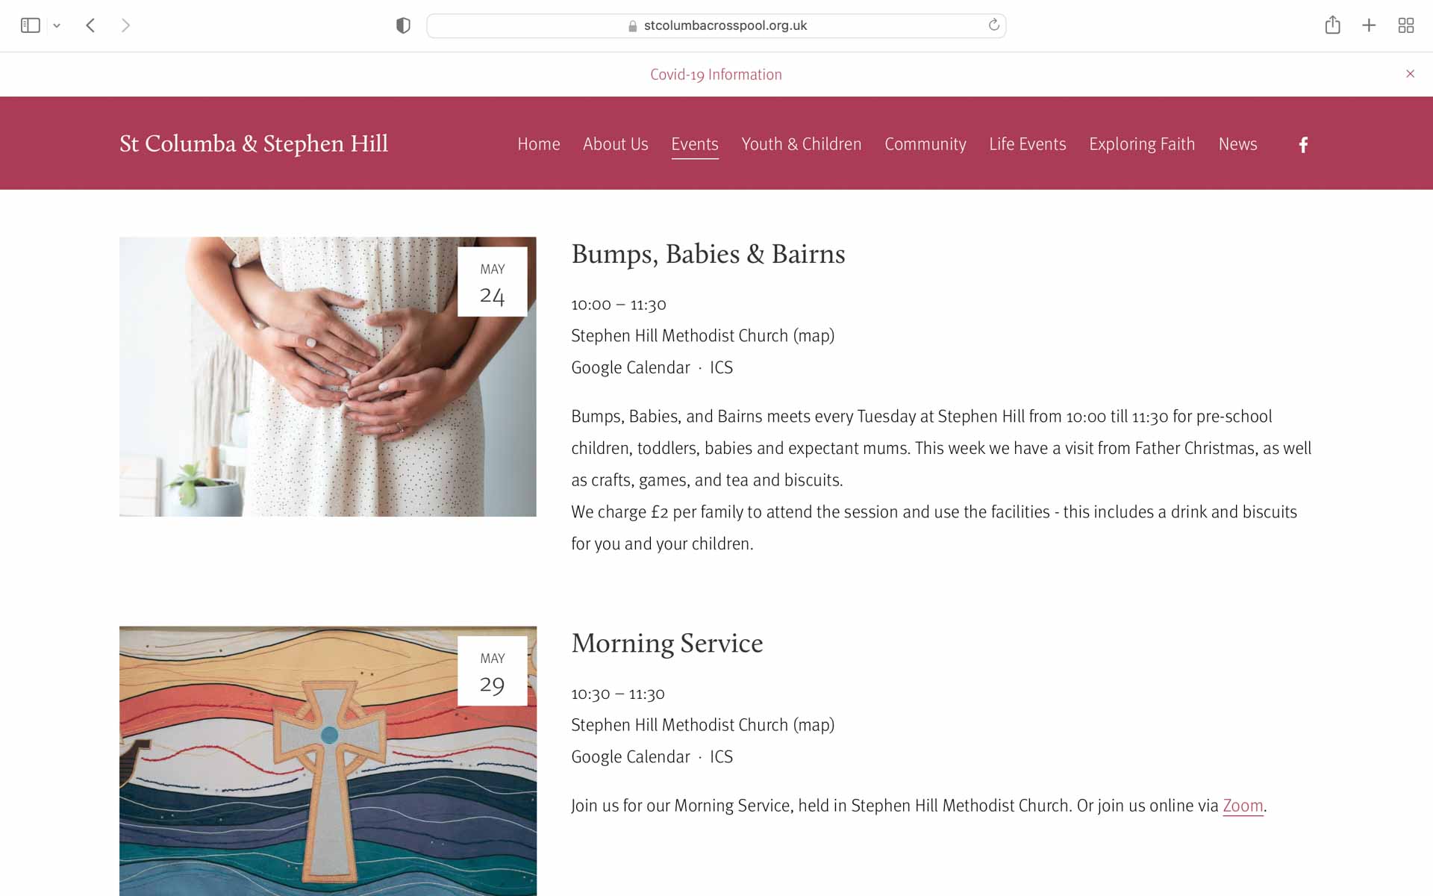
Task: Click the new tab plus icon
Action: click(x=1369, y=25)
